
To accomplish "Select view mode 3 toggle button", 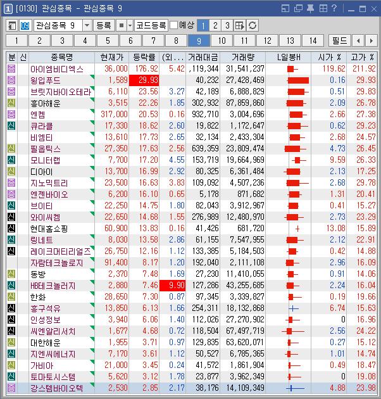I will [227, 25].
